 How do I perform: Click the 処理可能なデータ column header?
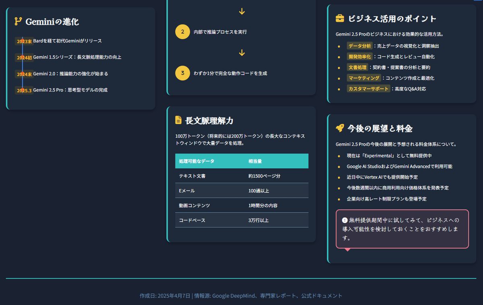tap(210, 161)
